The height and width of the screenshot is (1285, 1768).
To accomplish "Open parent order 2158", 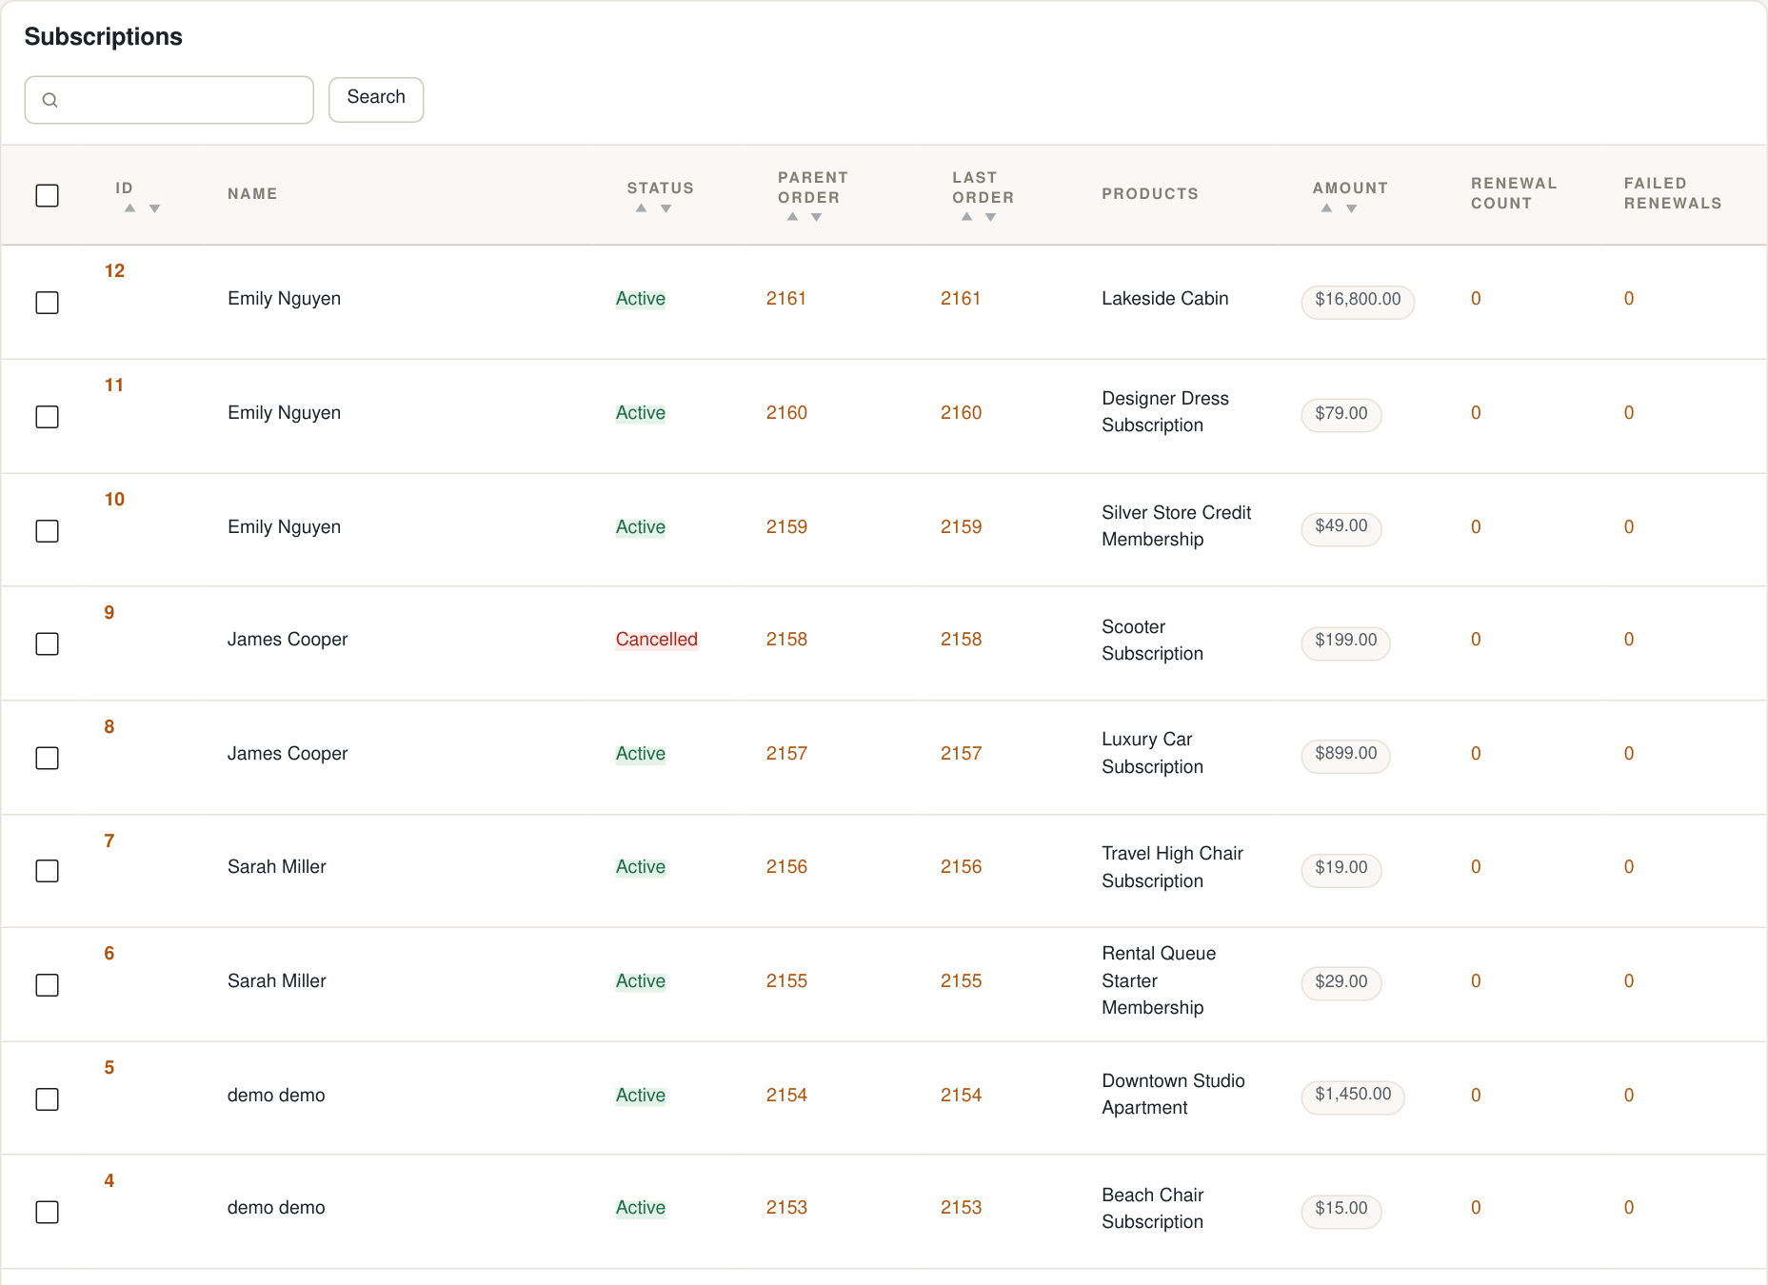I will point(786,640).
